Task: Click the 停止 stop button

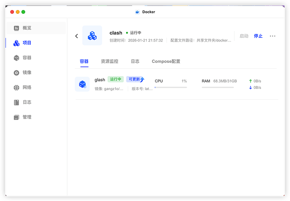Action: 258,36
